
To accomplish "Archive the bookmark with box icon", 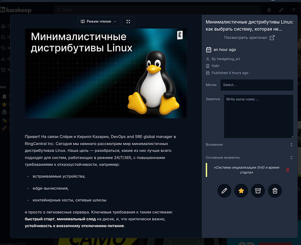I will (x=258, y=191).
